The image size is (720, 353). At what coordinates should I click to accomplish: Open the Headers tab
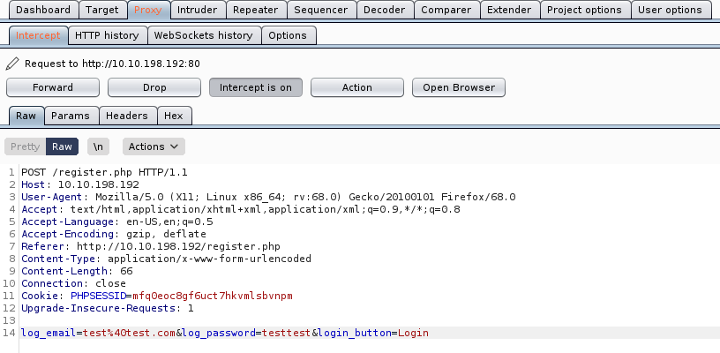pyautogui.click(x=127, y=116)
